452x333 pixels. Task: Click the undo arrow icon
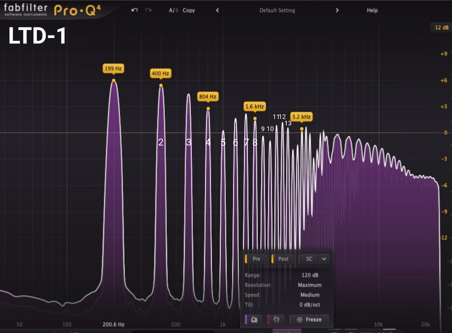tap(134, 10)
